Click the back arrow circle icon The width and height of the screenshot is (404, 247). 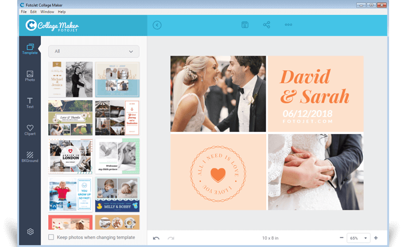point(157,25)
